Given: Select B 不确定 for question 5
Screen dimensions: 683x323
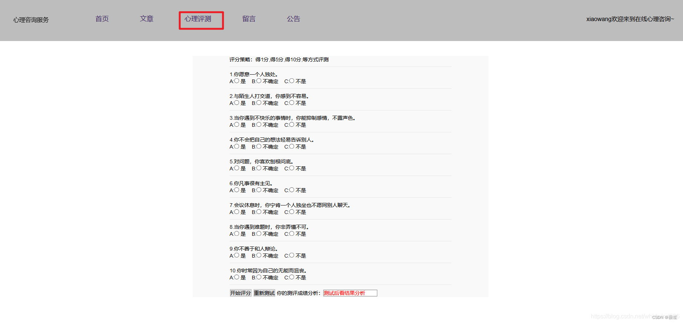Looking at the screenshot, I should (x=259, y=168).
